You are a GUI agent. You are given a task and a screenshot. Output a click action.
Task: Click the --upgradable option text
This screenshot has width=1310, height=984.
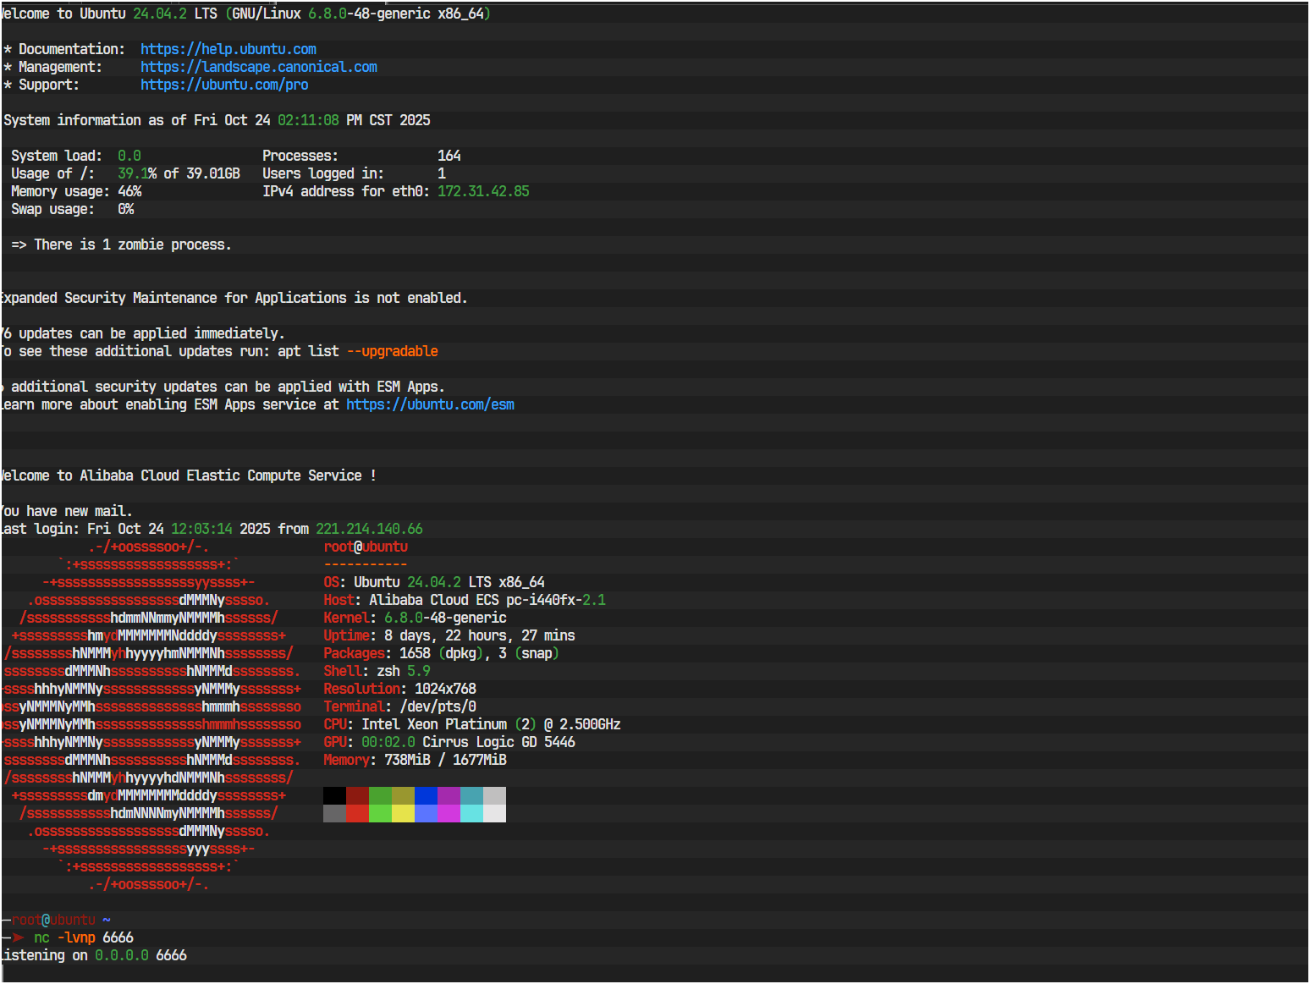[392, 351]
